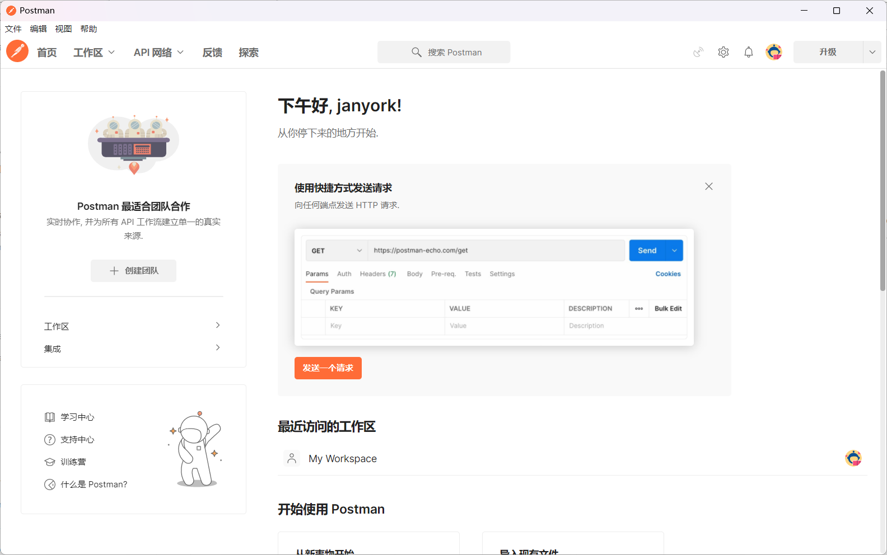This screenshot has height=555, width=887.
Task: Click the Postman logo icon
Action: point(17,51)
